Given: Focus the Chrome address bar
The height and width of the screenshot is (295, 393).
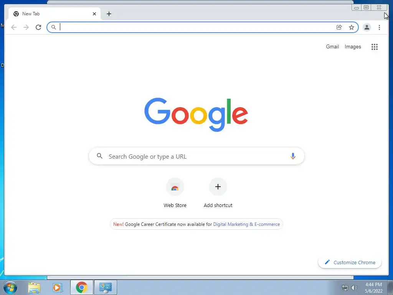Looking at the screenshot, I should pyautogui.click(x=203, y=27).
